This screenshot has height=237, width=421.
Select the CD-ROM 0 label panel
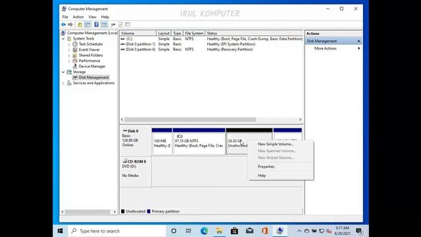pyautogui.click(x=136, y=171)
